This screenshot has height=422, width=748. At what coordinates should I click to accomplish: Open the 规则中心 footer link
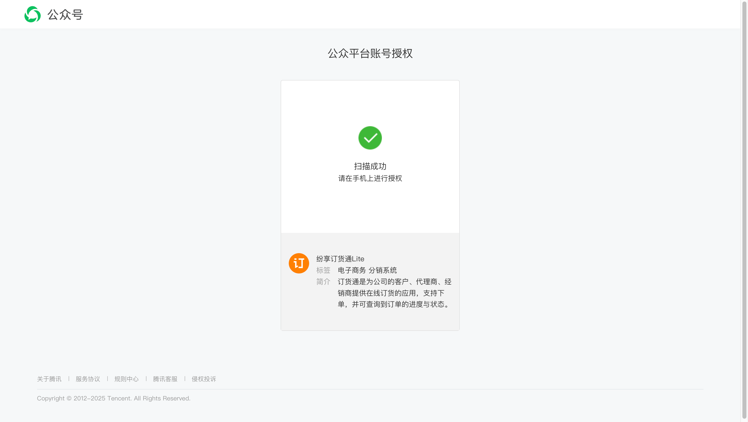coord(126,379)
